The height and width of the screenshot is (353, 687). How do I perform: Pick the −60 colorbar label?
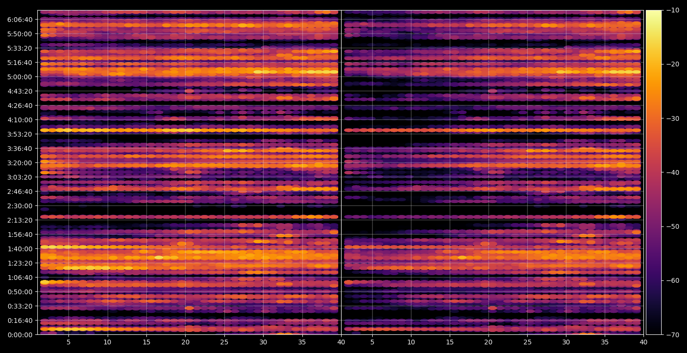coord(673,280)
